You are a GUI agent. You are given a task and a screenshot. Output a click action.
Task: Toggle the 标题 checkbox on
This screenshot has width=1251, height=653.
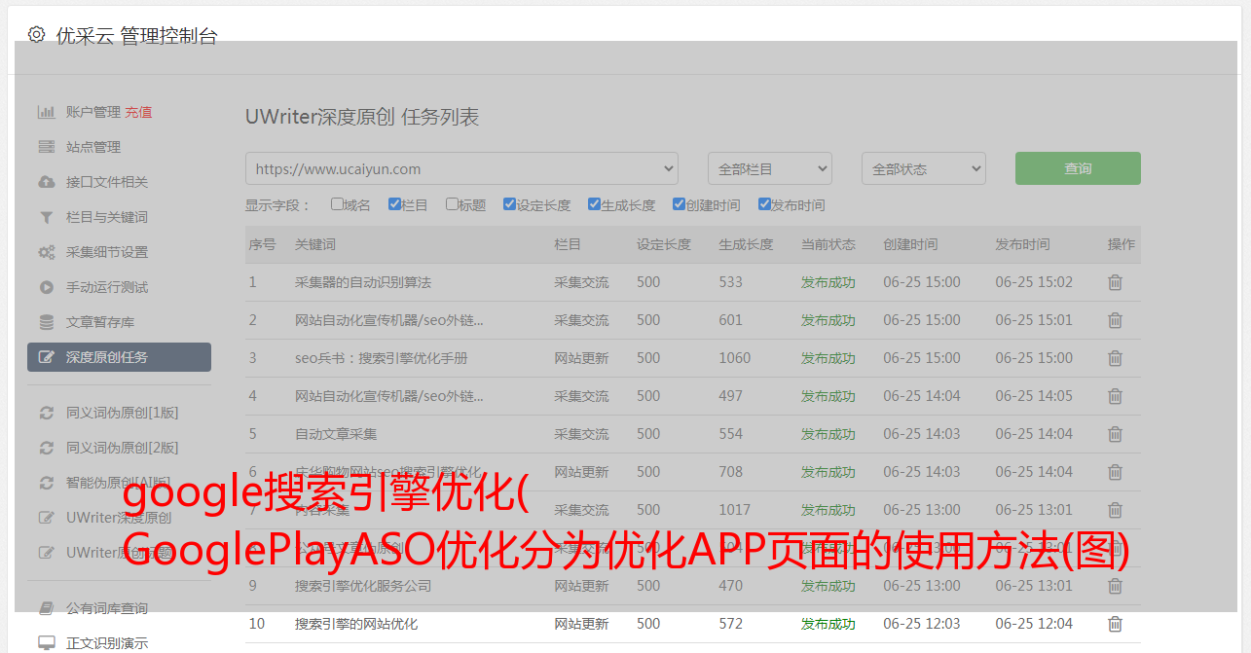pos(452,204)
